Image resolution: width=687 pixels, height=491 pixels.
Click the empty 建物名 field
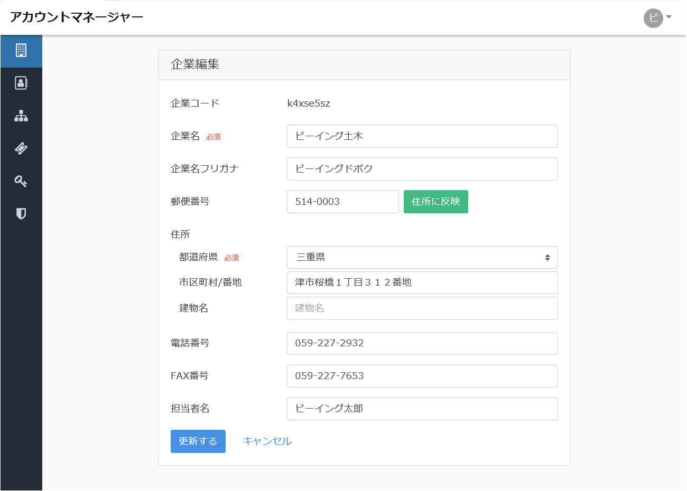[422, 308]
